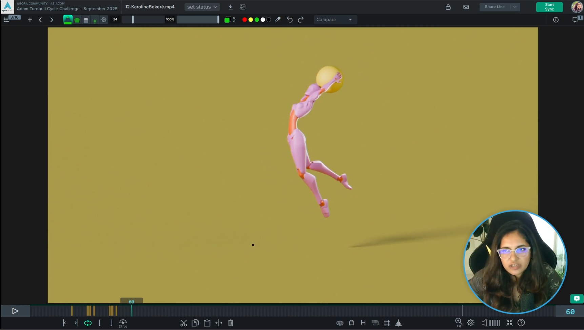Download the video file
The image size is (584, 330).
[230, 7]
